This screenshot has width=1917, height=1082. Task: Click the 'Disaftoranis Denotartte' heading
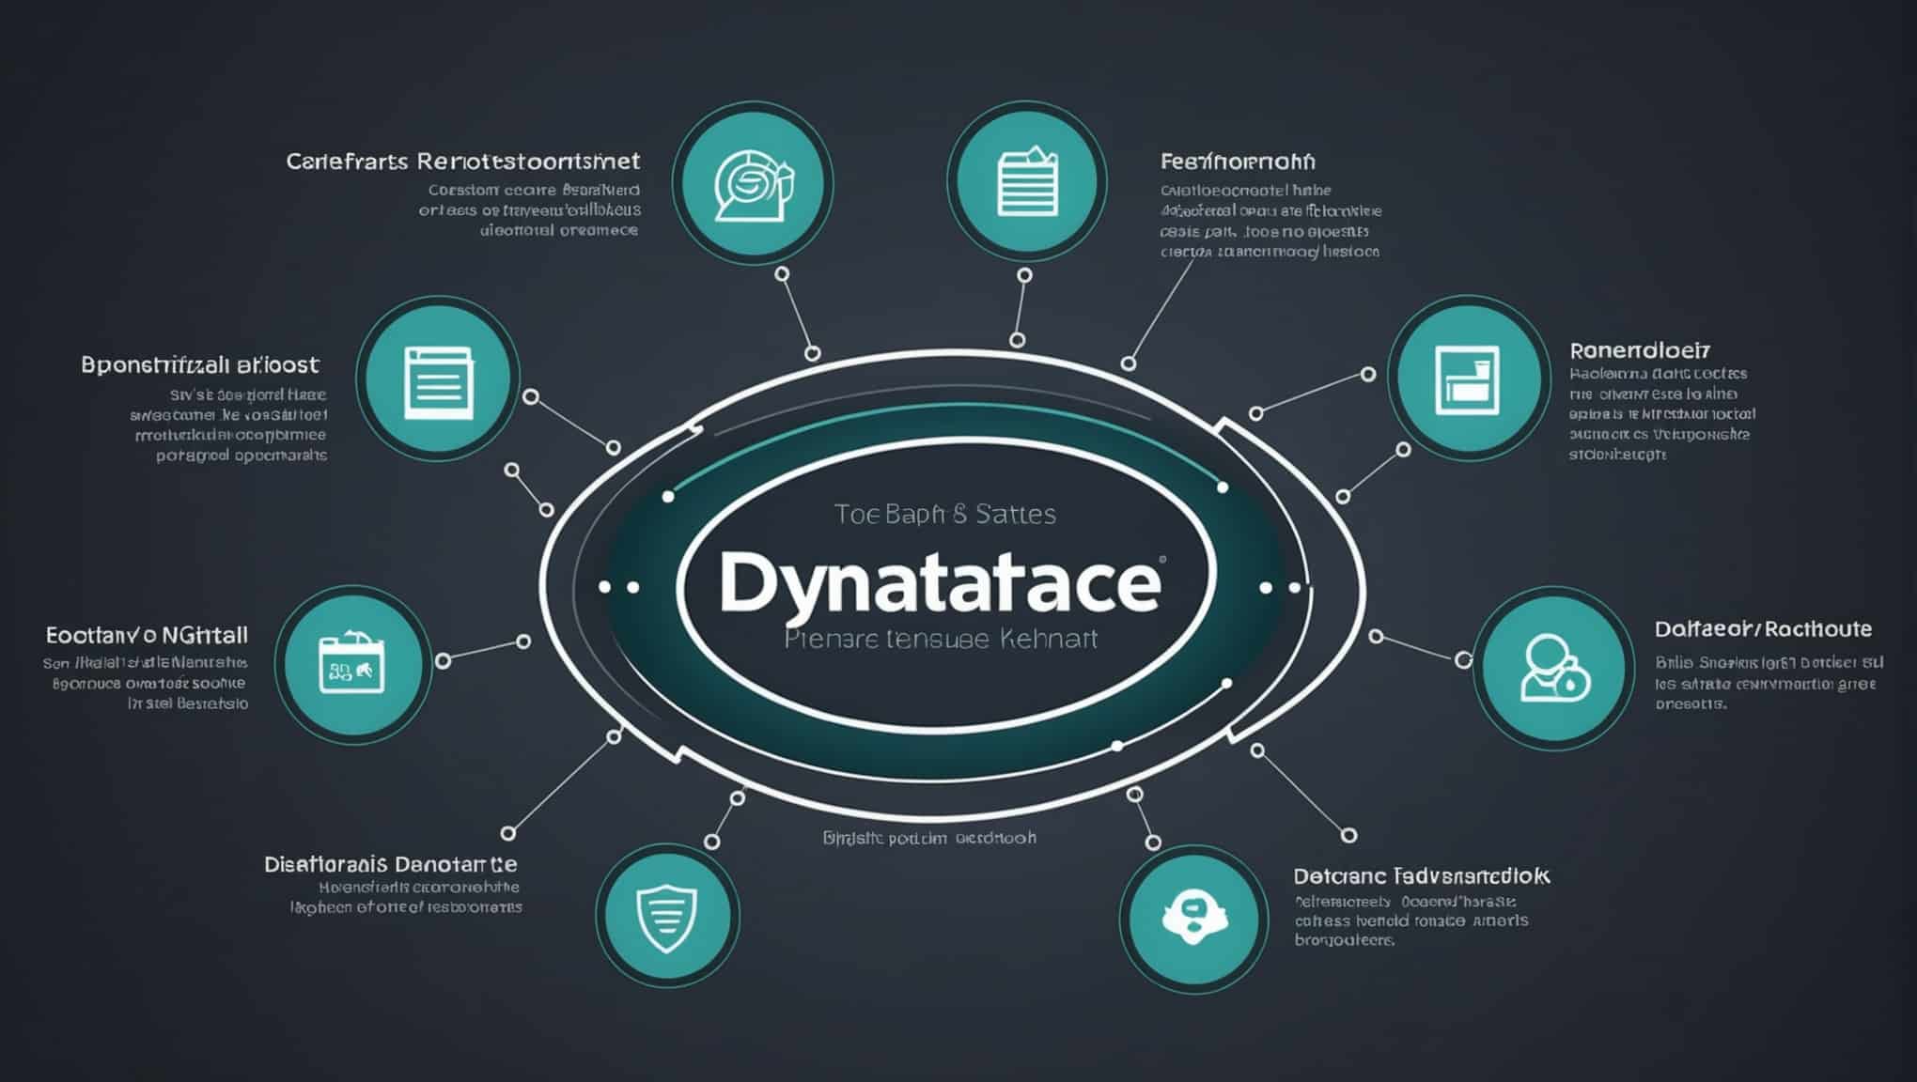point(391,864)
